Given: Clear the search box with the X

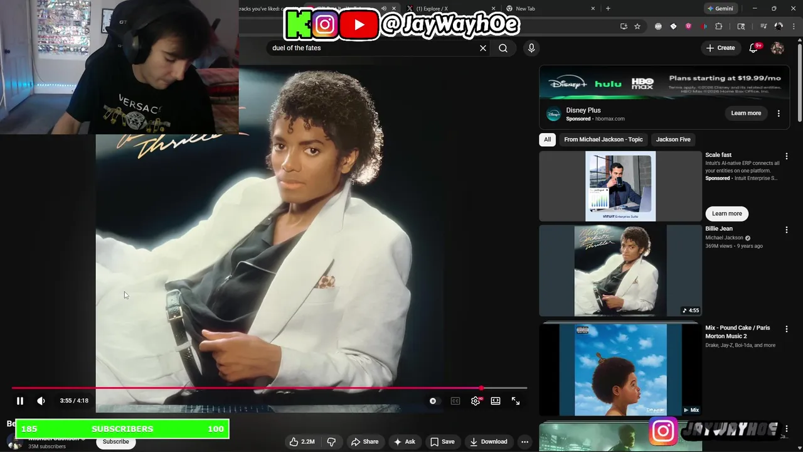Looking at the screenshot, I should coord(483,48).
